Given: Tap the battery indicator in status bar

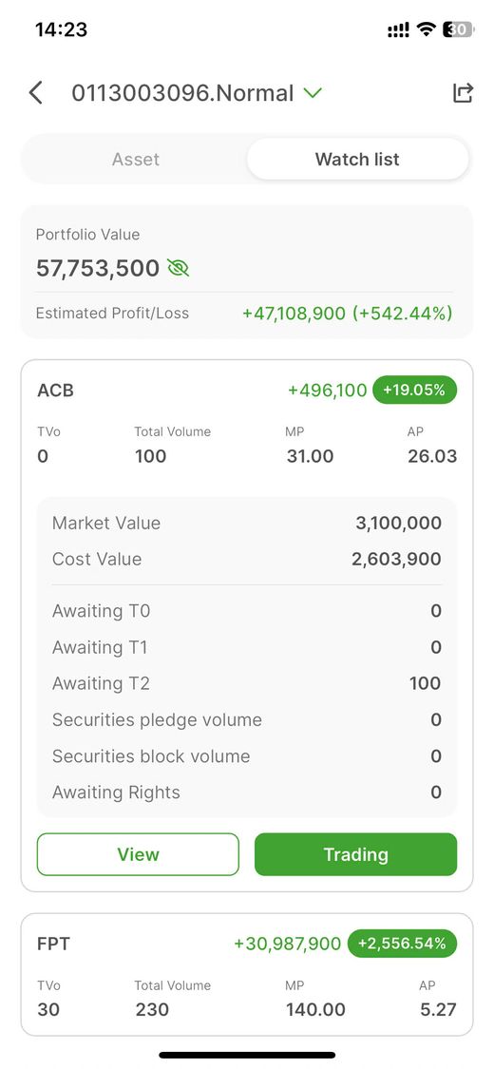Looking at the screenshot, I should point(457,29).
